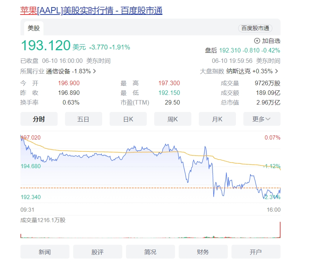Viewport: 311px width, 263px height.
Task: Click the 今开 value 196.900
Action: point(69,83)
